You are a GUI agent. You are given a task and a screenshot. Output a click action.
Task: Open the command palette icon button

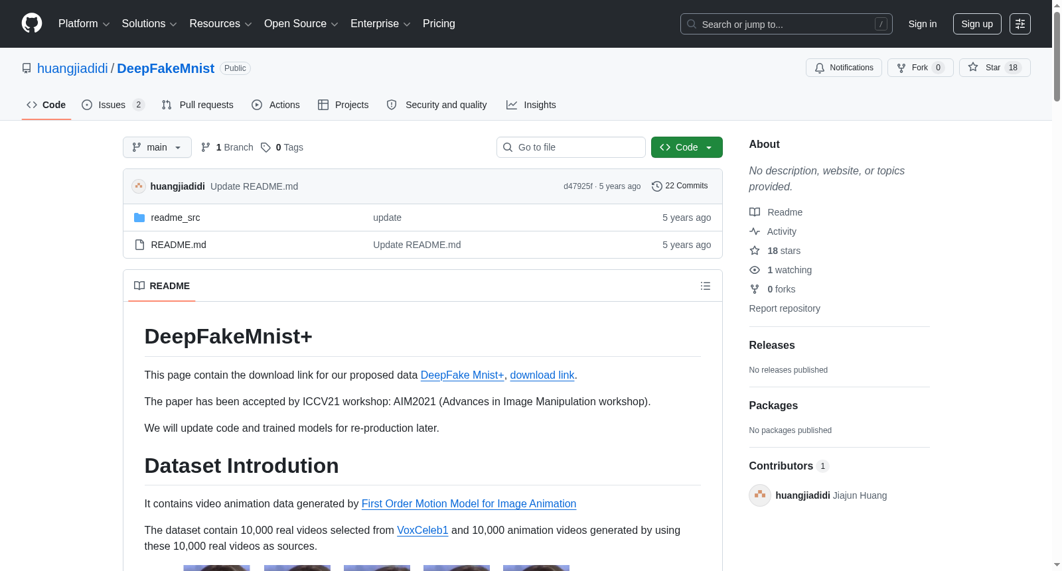(1020, 24)
